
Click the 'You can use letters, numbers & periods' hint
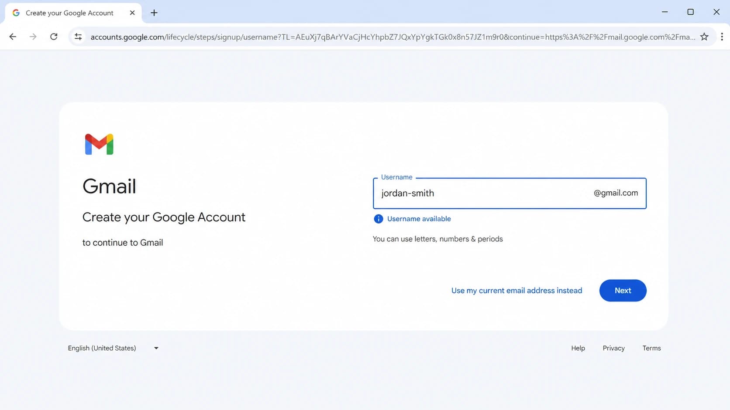[x=438, y=239]
